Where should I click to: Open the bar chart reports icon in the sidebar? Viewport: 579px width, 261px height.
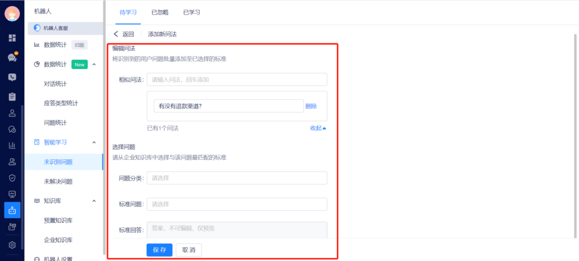point(12,145)
